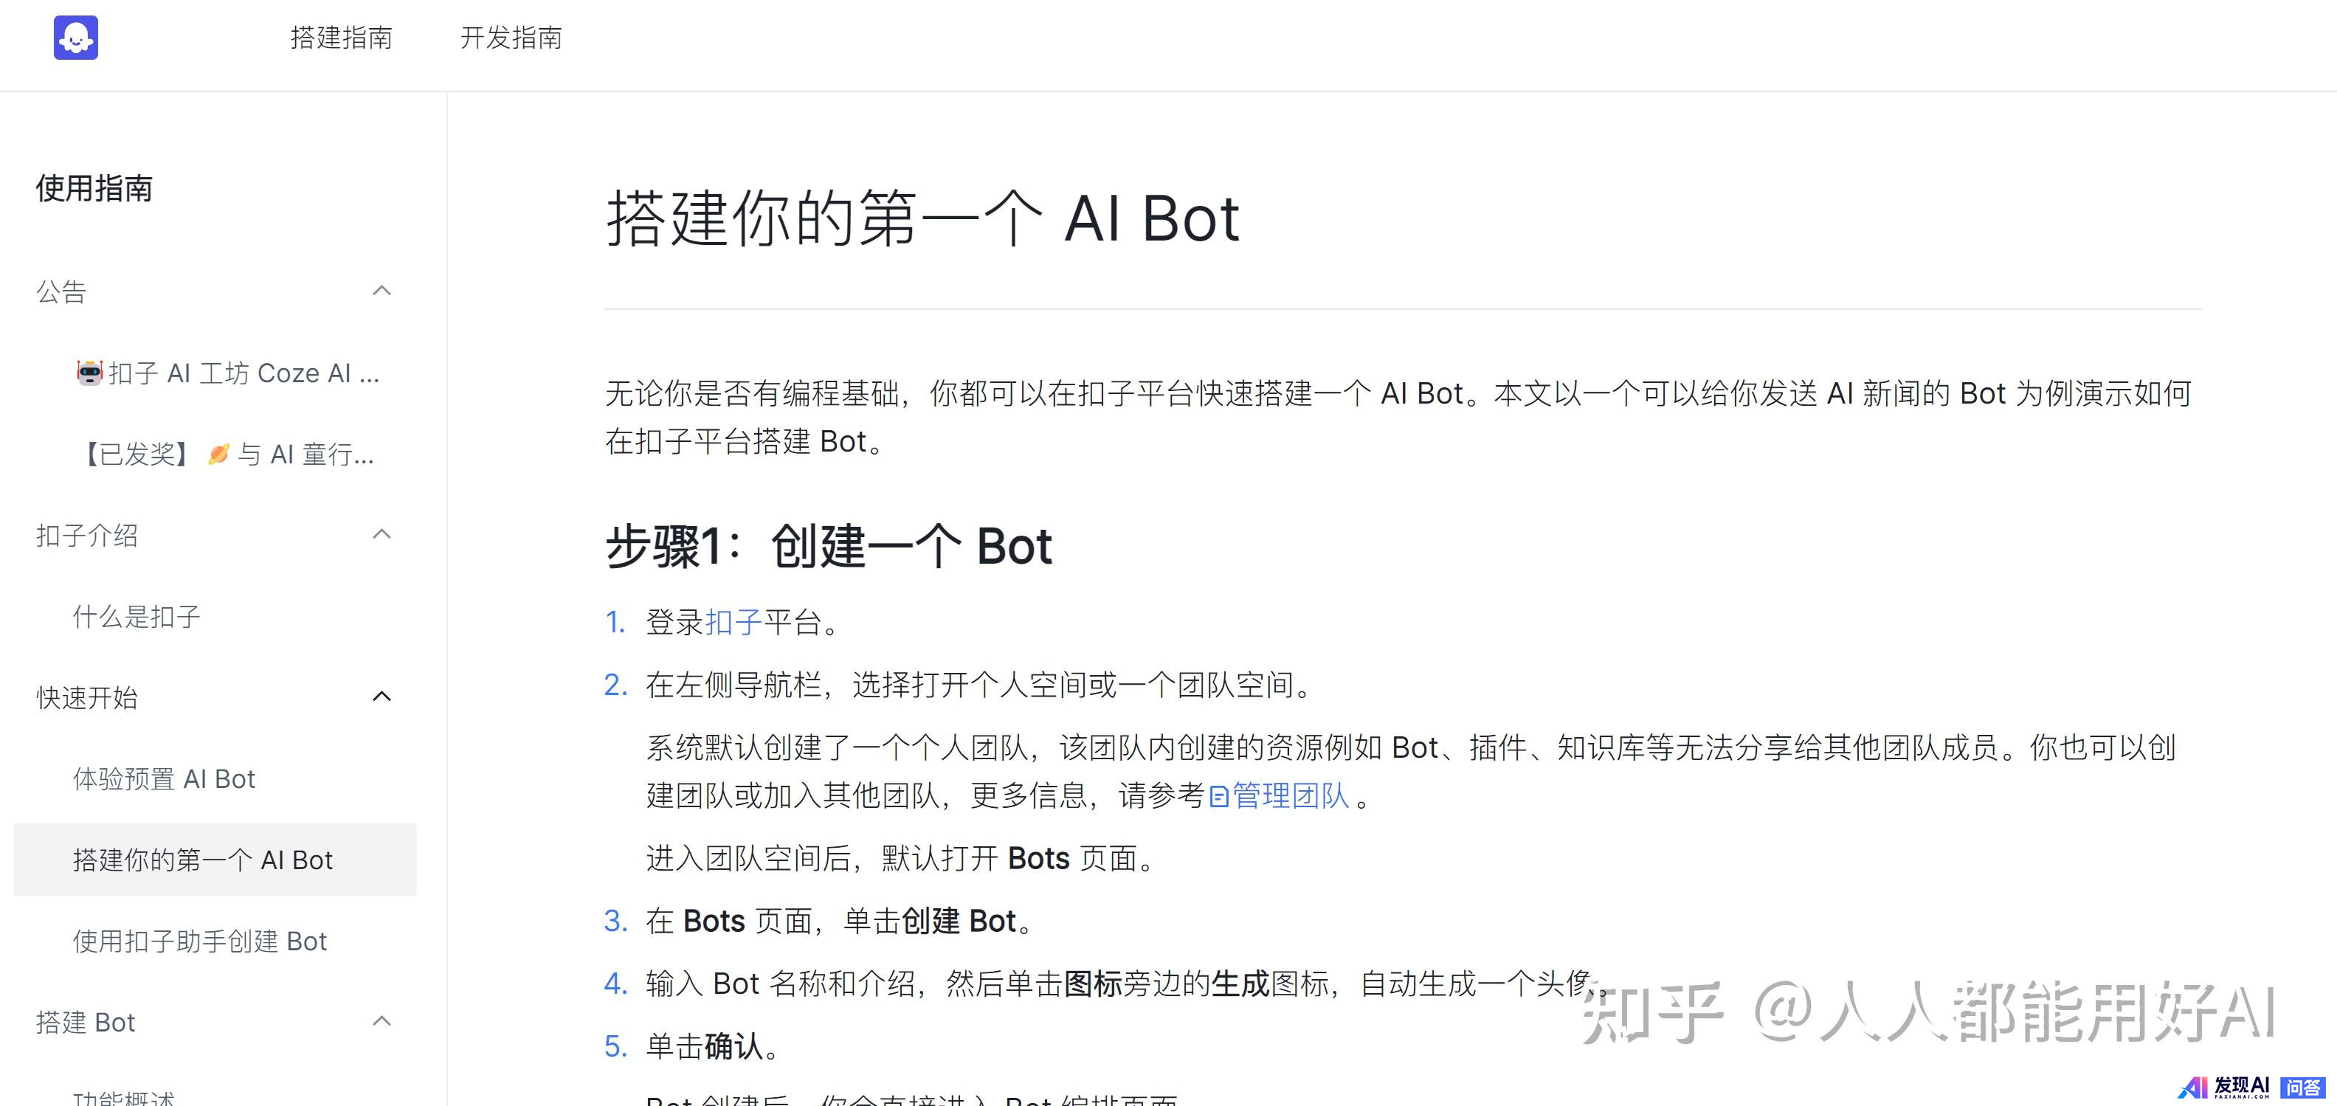The height and width of the screenshot is (1106, 2337).
Task: Click the robot emoji beside 扣子 AI 工坊
Action: tap(89, 373)
